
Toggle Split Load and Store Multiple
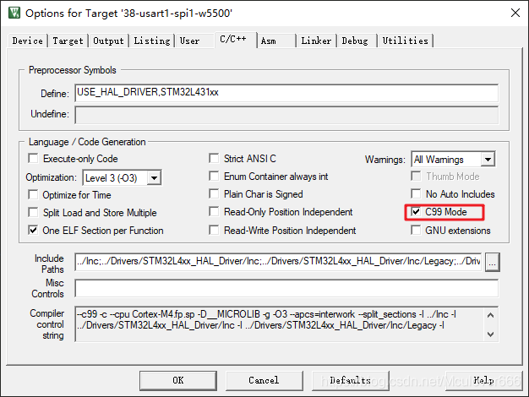point(33,213)
